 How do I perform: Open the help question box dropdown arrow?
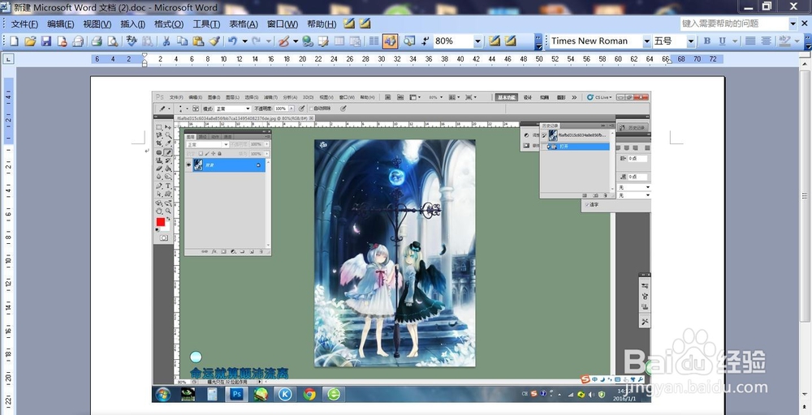tap(793, 24)
